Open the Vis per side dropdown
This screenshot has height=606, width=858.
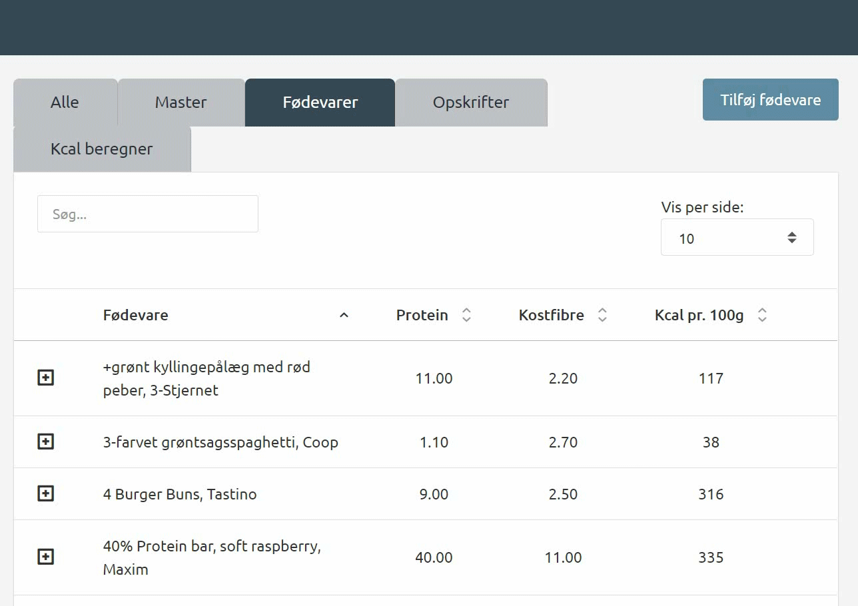point(737,238)
